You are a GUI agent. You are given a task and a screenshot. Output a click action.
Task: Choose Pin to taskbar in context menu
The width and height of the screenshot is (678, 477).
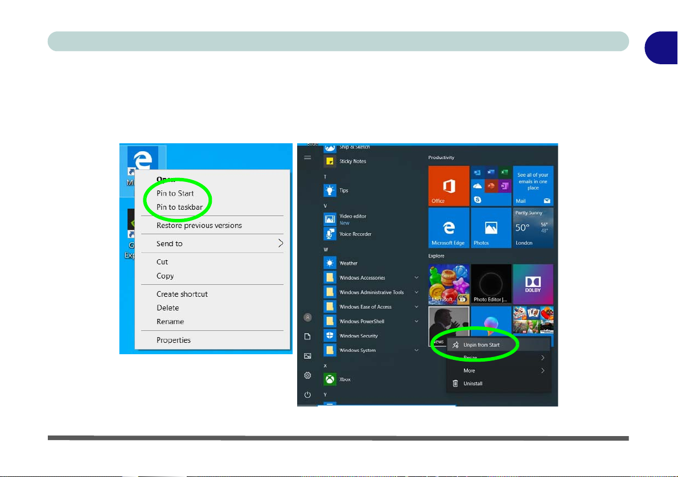179,207
